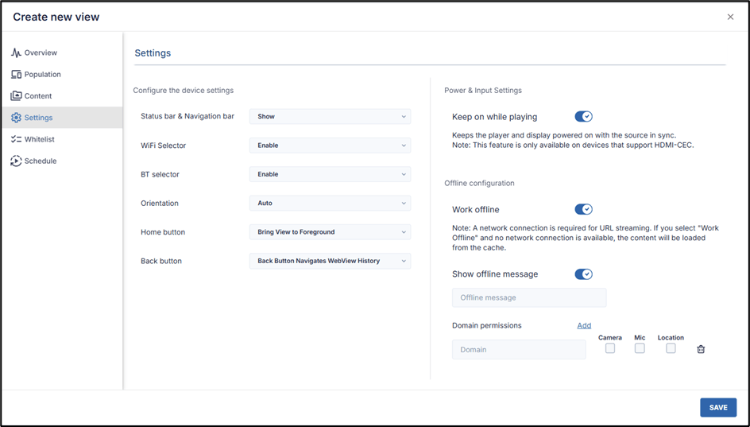Check the Camera permission checkbox
Viewport: 750px width, 427px height.
tap(610, 348)
